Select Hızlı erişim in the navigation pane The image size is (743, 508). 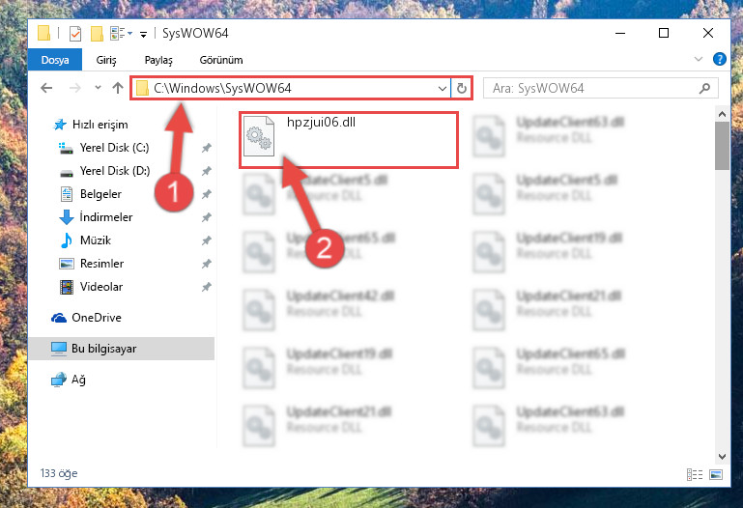pos(100,125)
